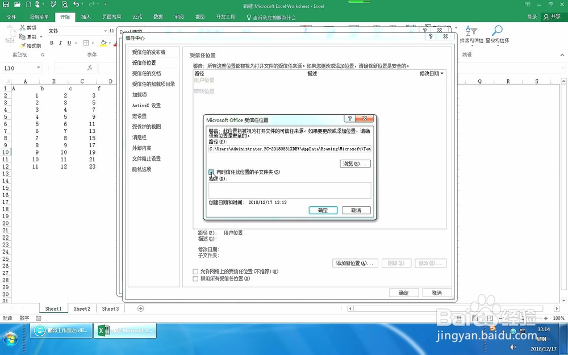568x355 pixels.
Task: Click the Sort and Filter icon
Action: [x=471, y=31]
